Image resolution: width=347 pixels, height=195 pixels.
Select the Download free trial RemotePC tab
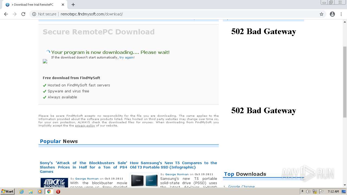tap(34, 5)
